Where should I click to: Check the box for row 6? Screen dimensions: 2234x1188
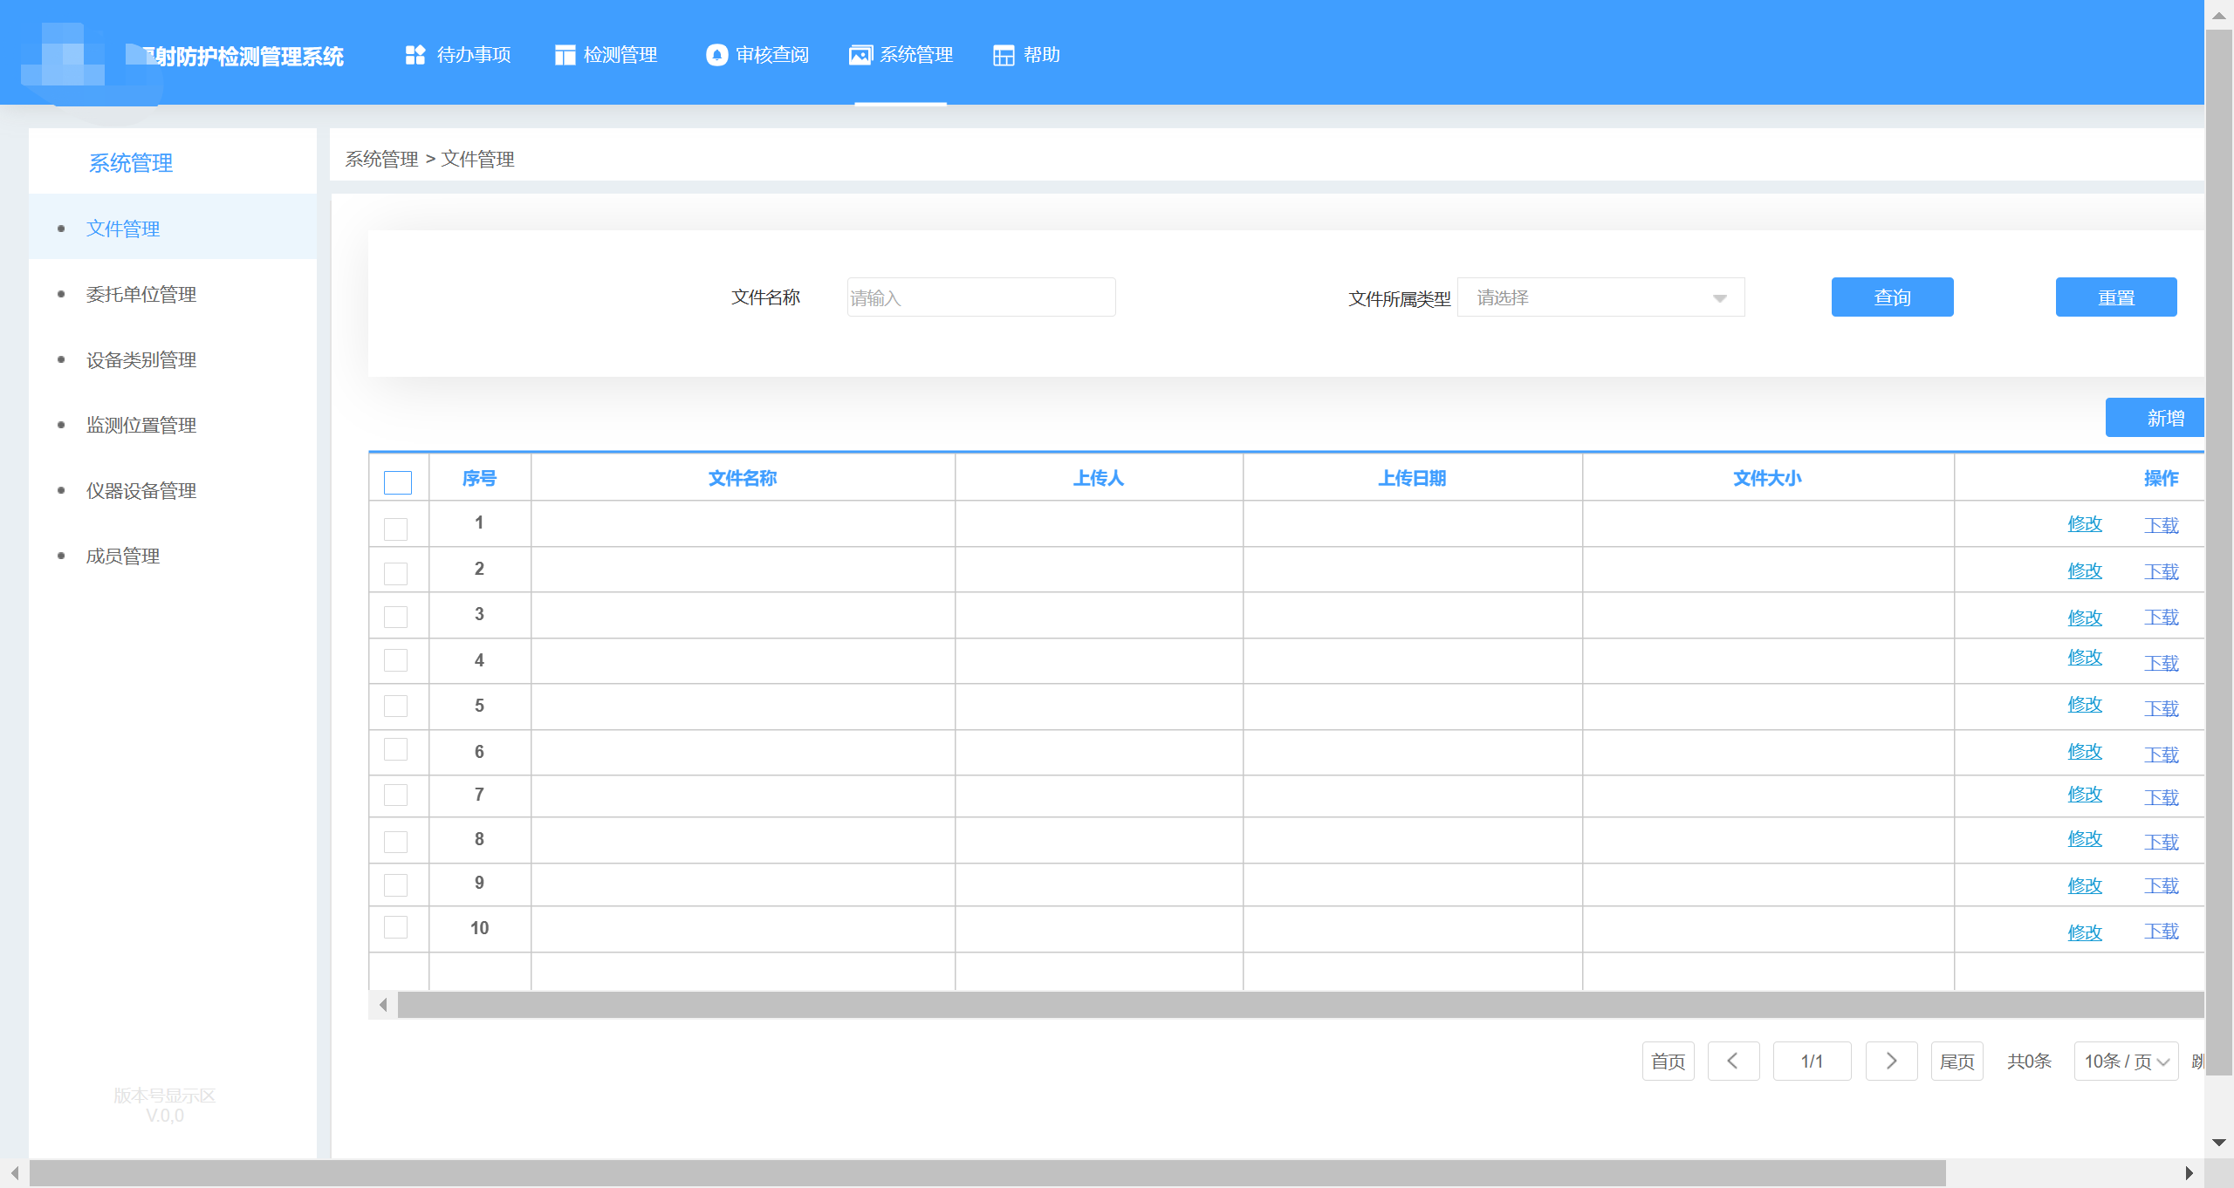(x=396, y=749)
